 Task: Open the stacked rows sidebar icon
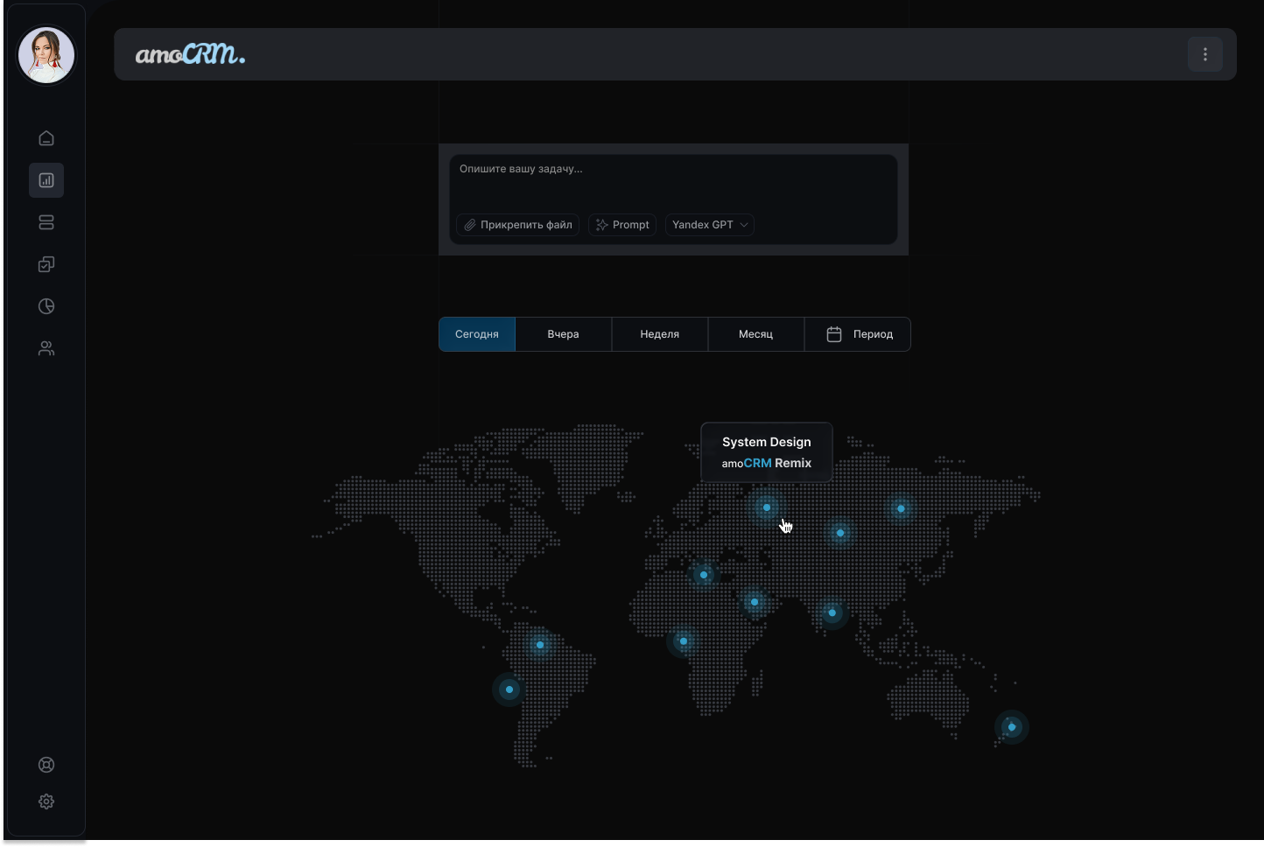(46, 222)
